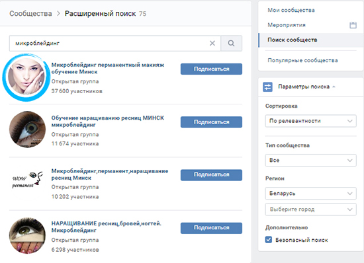The width and height of the screenshot is (364, 263).
Task: Click the Расширенный поиск heading
Action: 101,14
